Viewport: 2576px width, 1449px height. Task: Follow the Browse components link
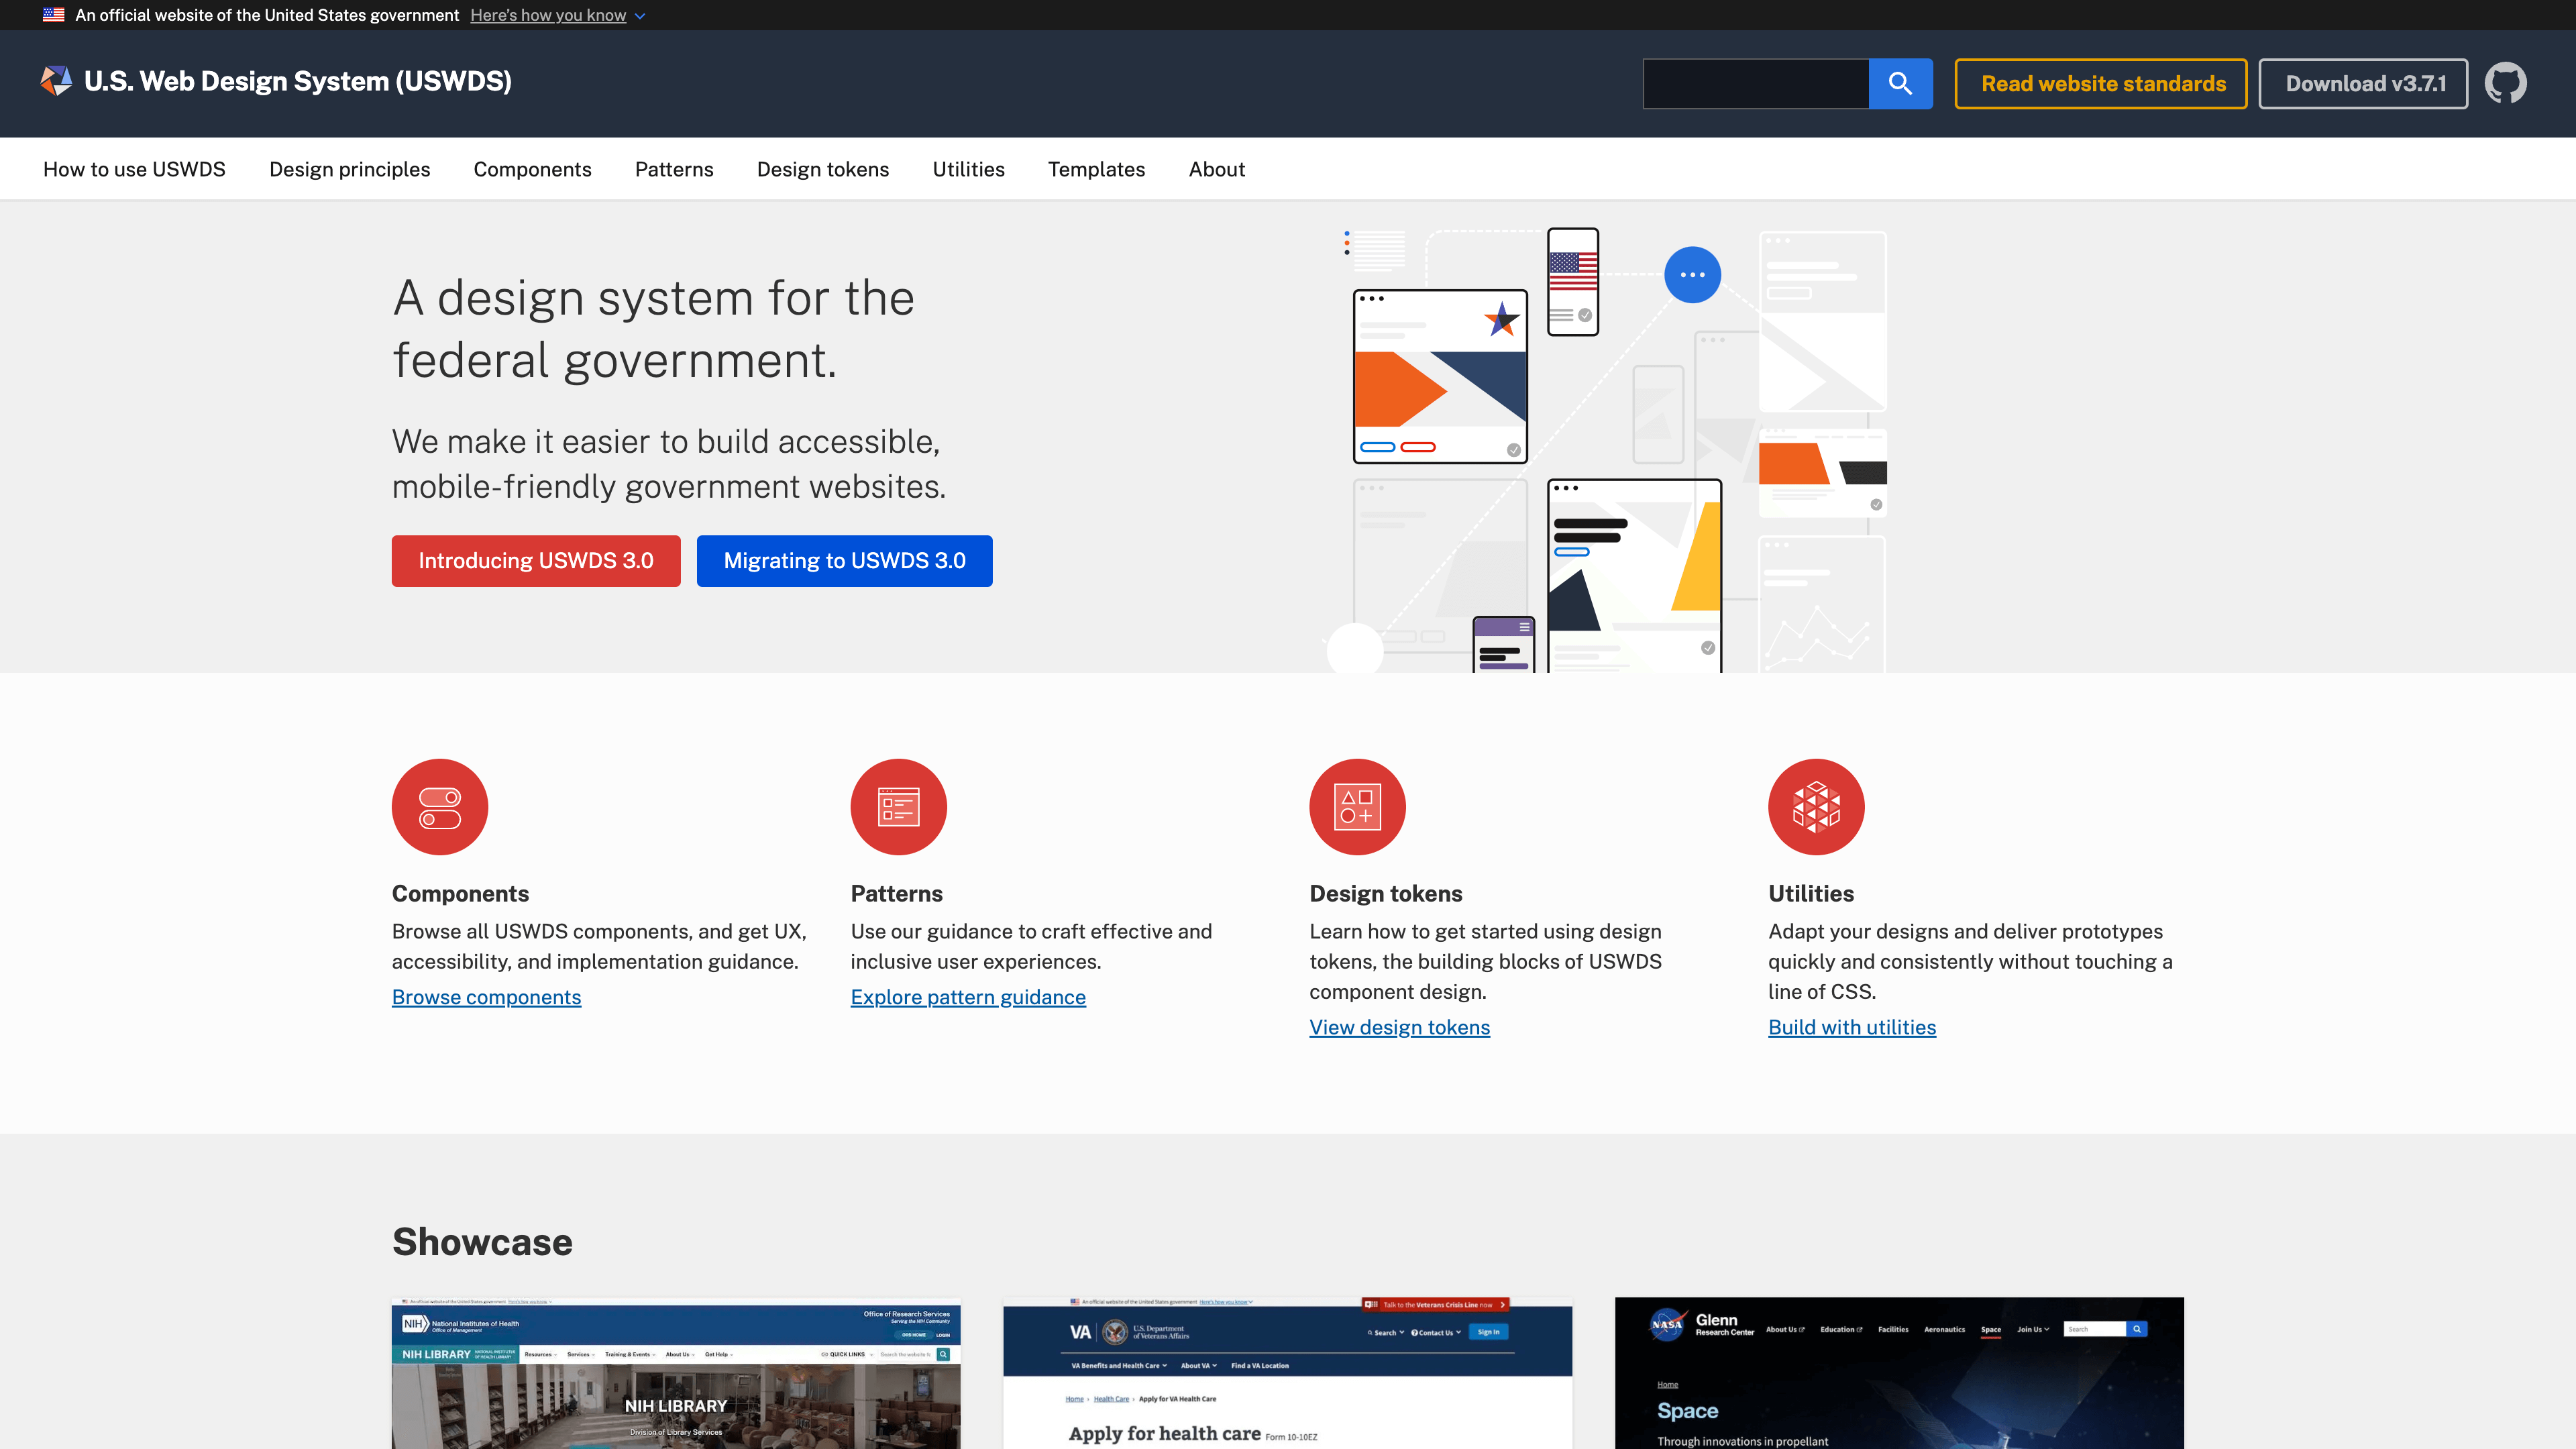pyautogui.click(x=486, y=997)
